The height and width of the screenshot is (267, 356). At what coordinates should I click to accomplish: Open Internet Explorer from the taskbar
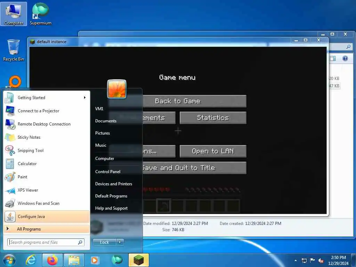31,260
